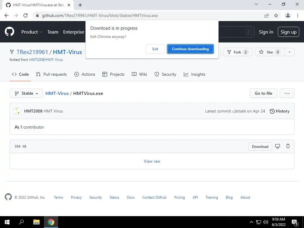304x228 pixels.
Task: Reload the page with the refresh icon
Action: [x=26, y=15]
